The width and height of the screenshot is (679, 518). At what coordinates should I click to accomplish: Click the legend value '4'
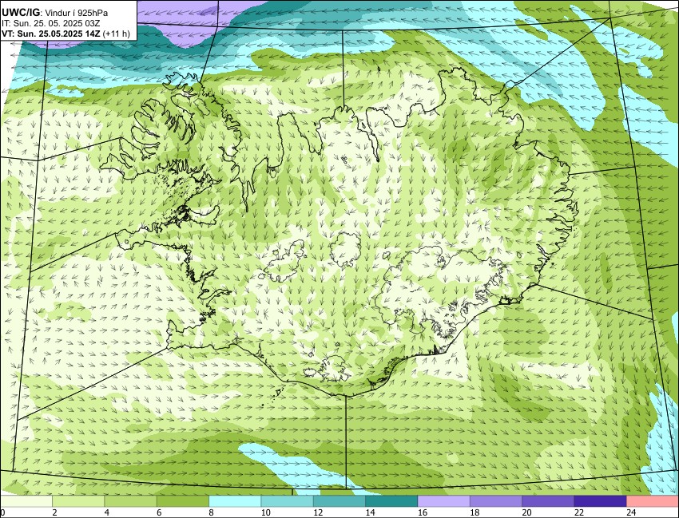point(106,512)
